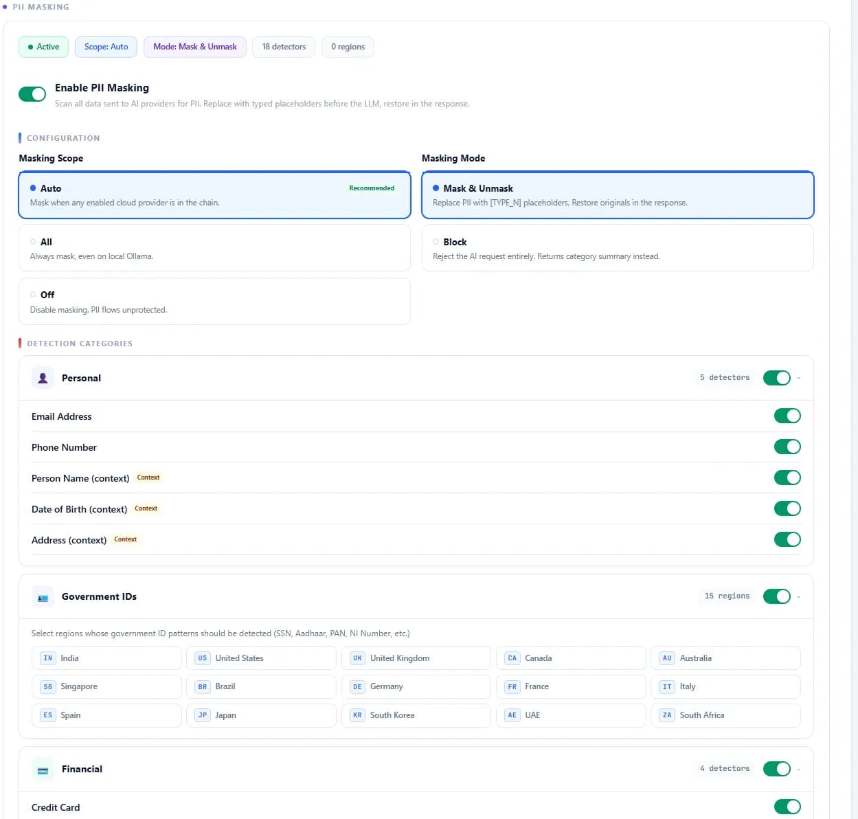
Task: Click the 4 detectors label
Action: 725,769
